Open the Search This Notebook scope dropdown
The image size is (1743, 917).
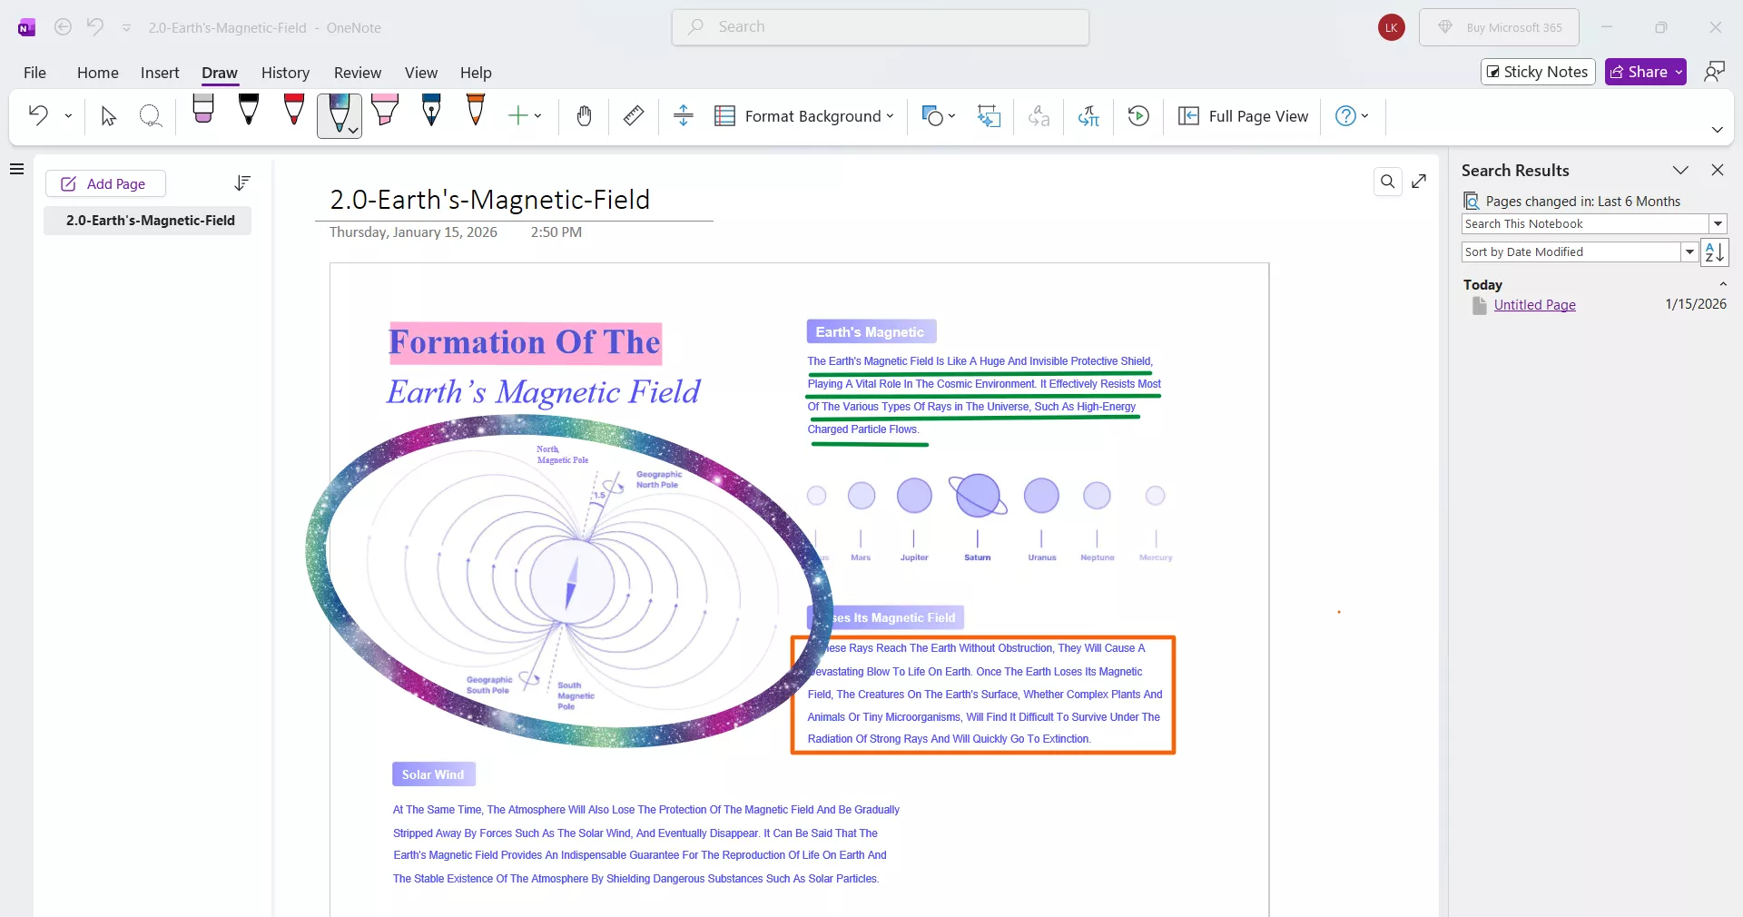1718,223
